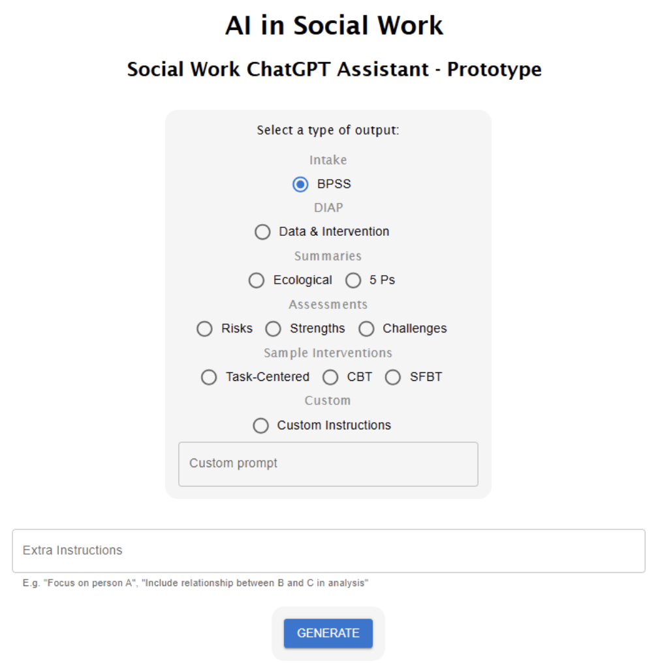The width and height of the screenshot is (658, 669).
Task: Click the 'Select a type of output:' text
Action: point(328,130)
